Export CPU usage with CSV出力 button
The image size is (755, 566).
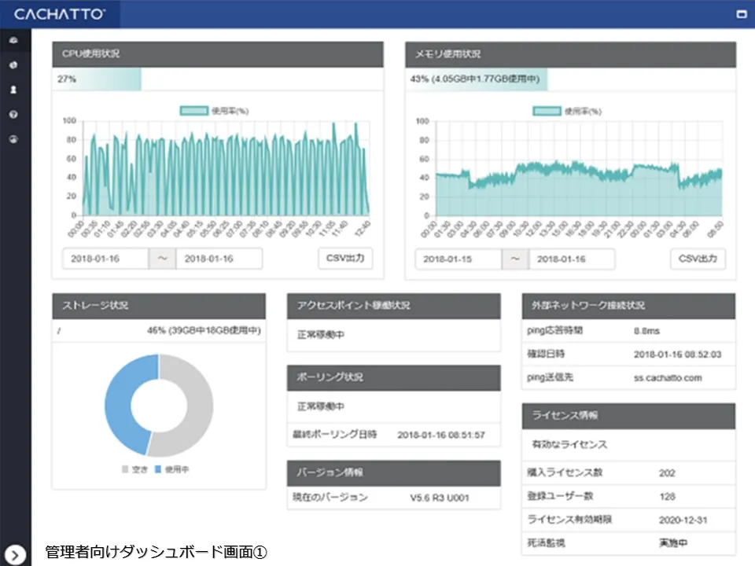click(345, 259)
